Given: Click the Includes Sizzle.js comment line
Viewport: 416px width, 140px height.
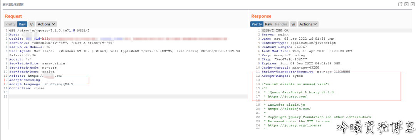Looking at the screenshot, I should coord(284,105).
